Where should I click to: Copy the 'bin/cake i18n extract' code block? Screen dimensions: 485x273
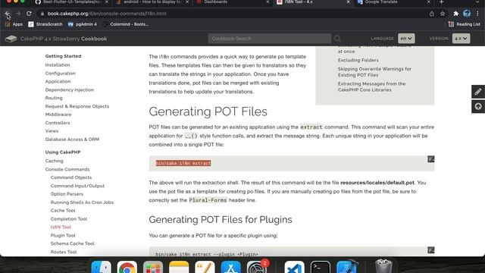pos(431,159)
